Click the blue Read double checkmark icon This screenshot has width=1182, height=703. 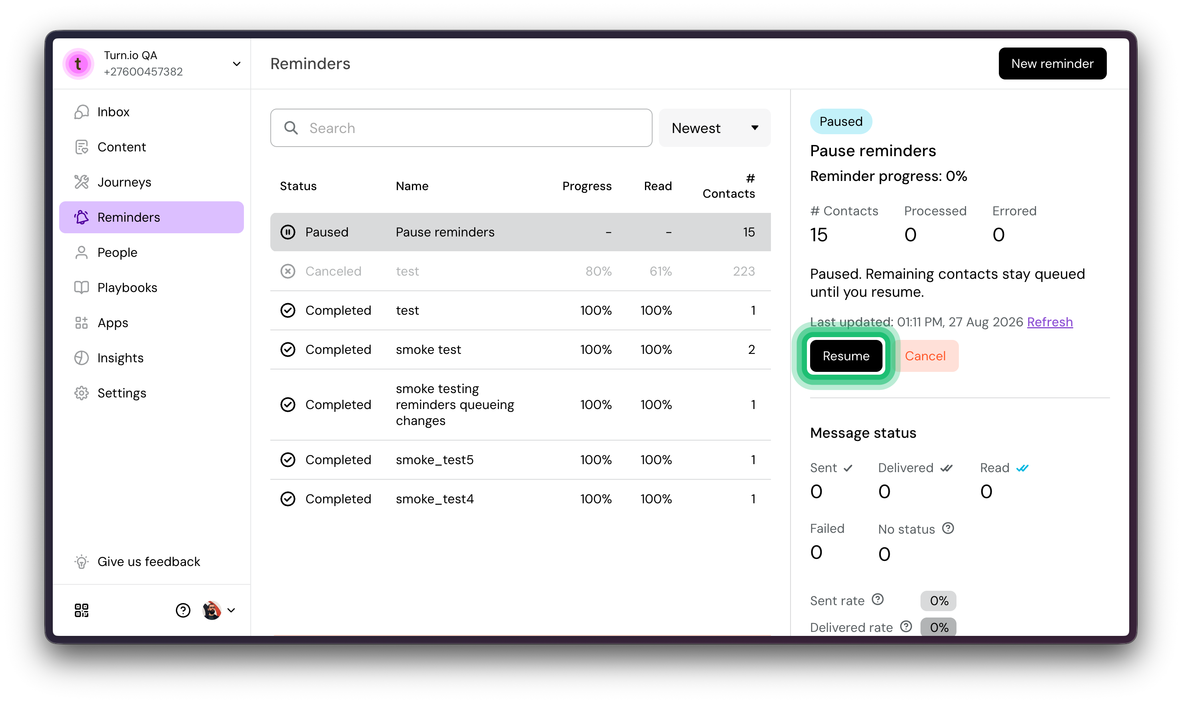tap(1022, 468)
